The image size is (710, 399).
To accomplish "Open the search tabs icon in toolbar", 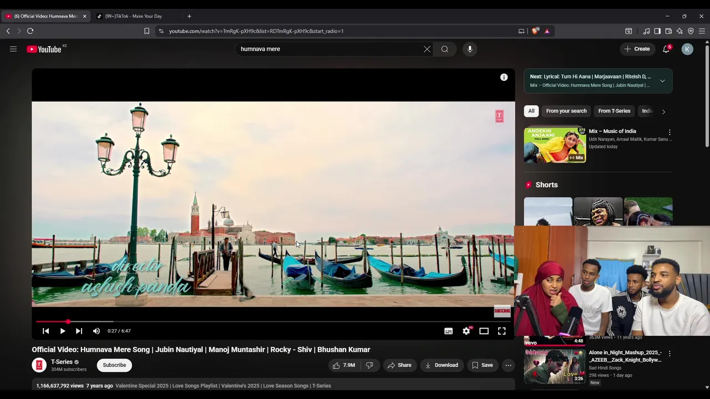I will 628,31.
